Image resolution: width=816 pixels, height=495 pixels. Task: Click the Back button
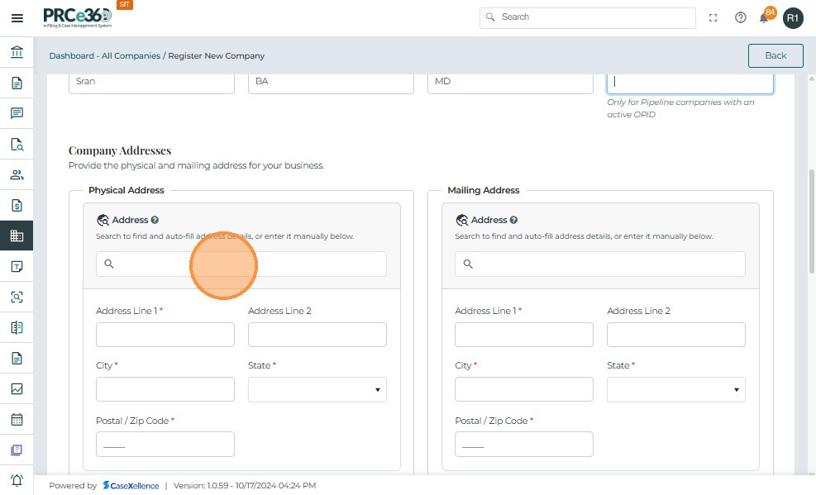pyautogui.click(x=775, y=55)
